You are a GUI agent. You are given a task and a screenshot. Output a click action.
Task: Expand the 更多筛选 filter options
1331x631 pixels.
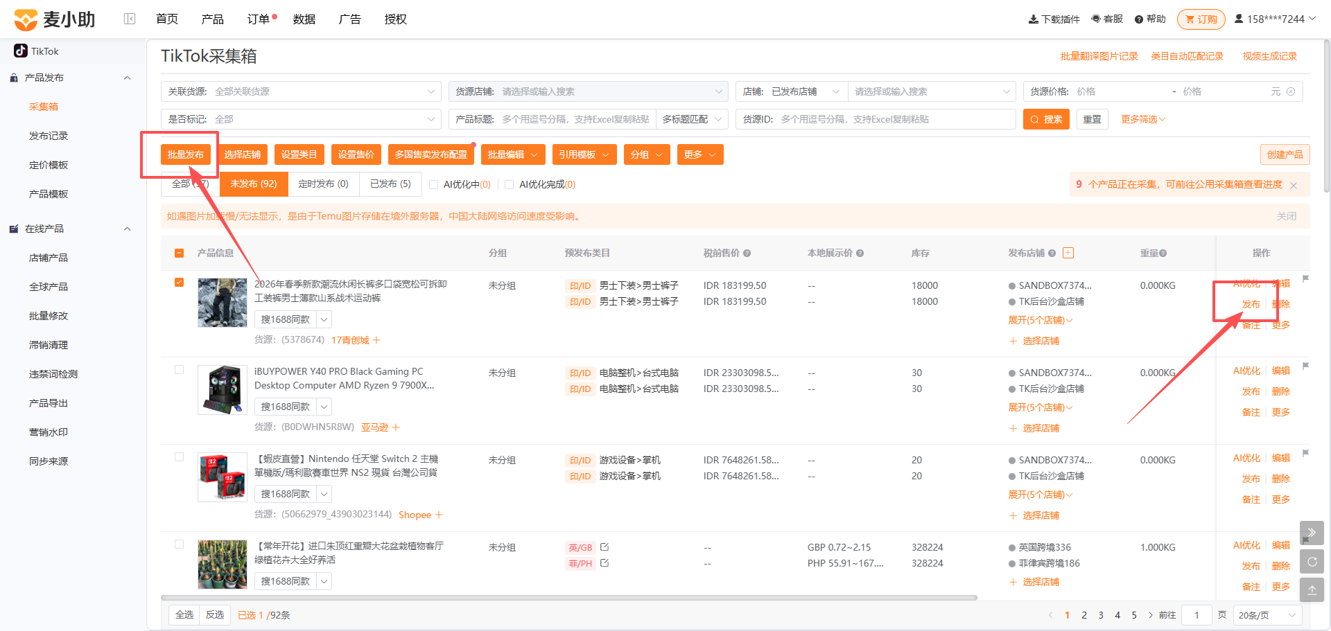[x=1143, y=119]
